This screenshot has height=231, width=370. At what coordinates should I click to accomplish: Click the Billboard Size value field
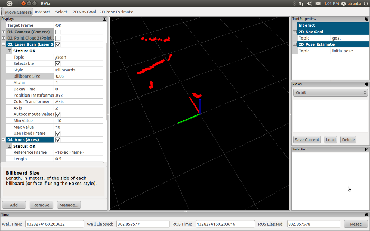click(79, 76)
